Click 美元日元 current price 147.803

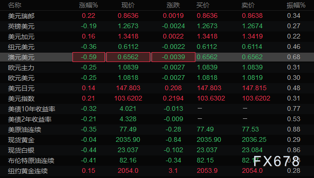click(x=128, y=88)
